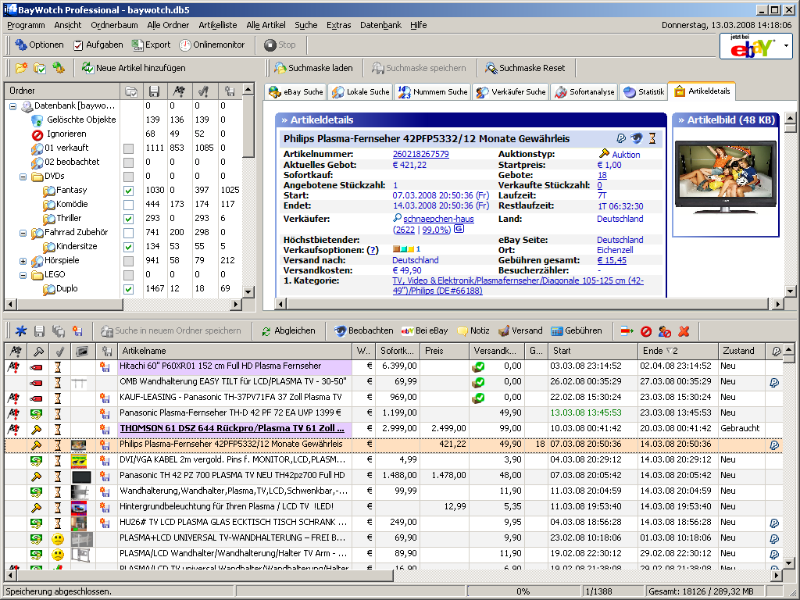Click Abgleichen to synchronize articles
This screenshot has height=600, width=800.
[x=288, y=330]
